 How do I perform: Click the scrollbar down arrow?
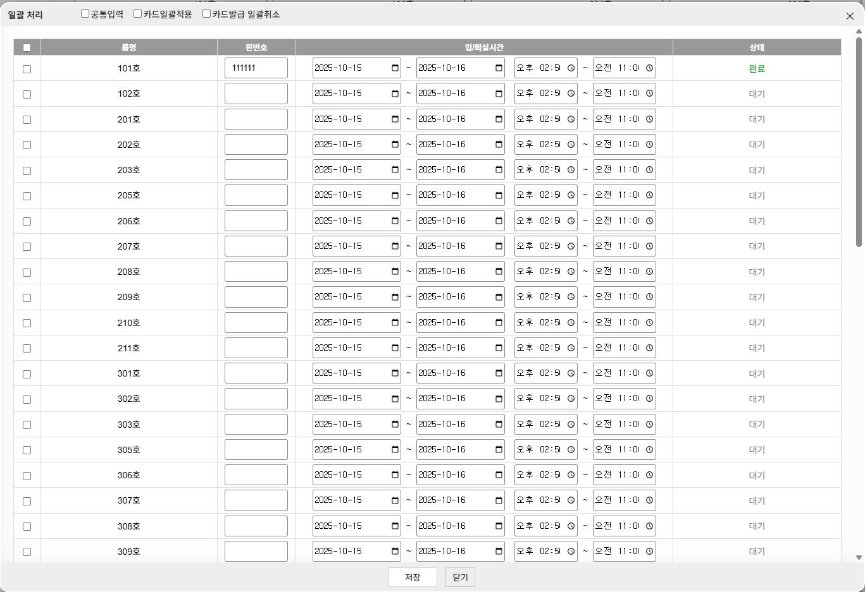(859, 557)
